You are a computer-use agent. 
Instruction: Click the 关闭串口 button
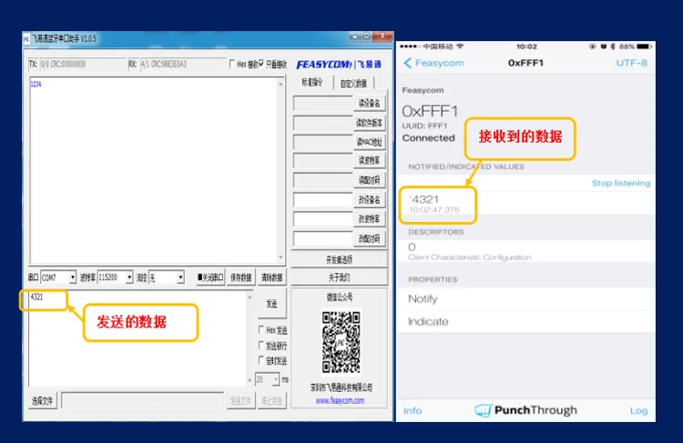coord(210,277)
